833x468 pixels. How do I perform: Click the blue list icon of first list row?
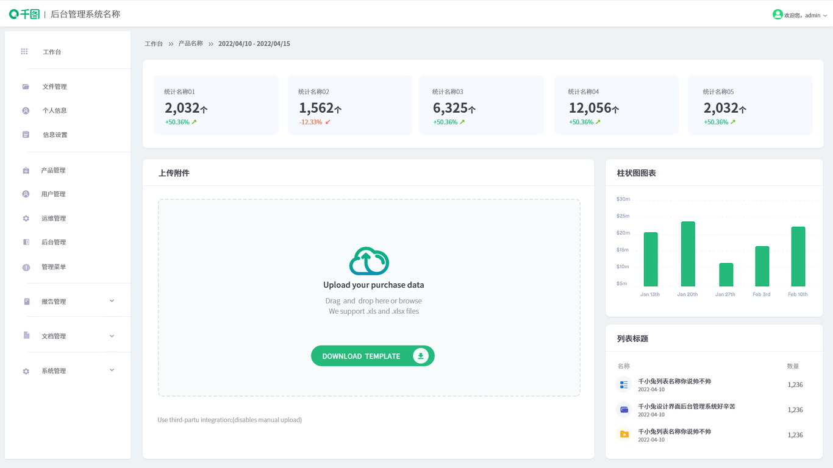(x=624, y=385)
